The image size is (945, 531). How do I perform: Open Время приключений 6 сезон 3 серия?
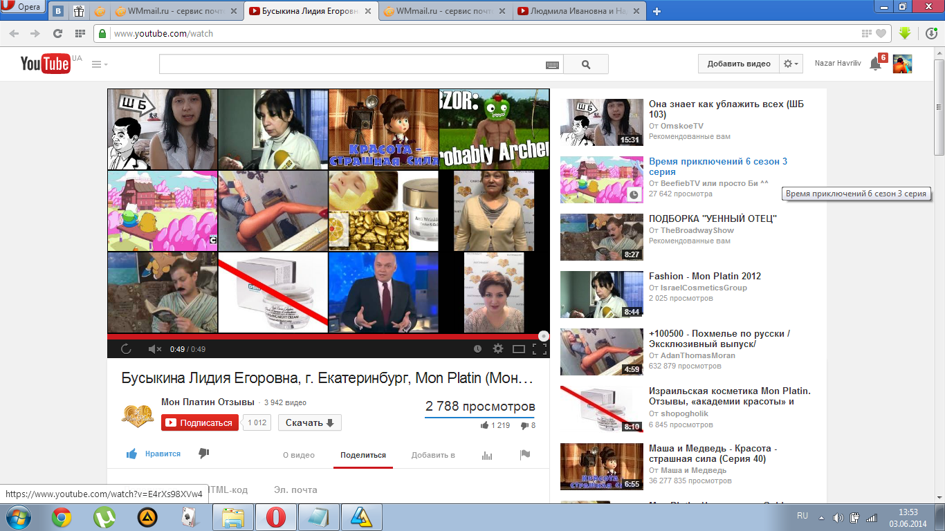coord(718,167)
